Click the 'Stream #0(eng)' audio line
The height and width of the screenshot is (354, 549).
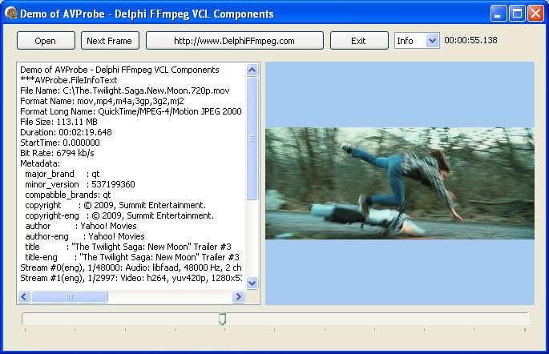coord(131,268)
